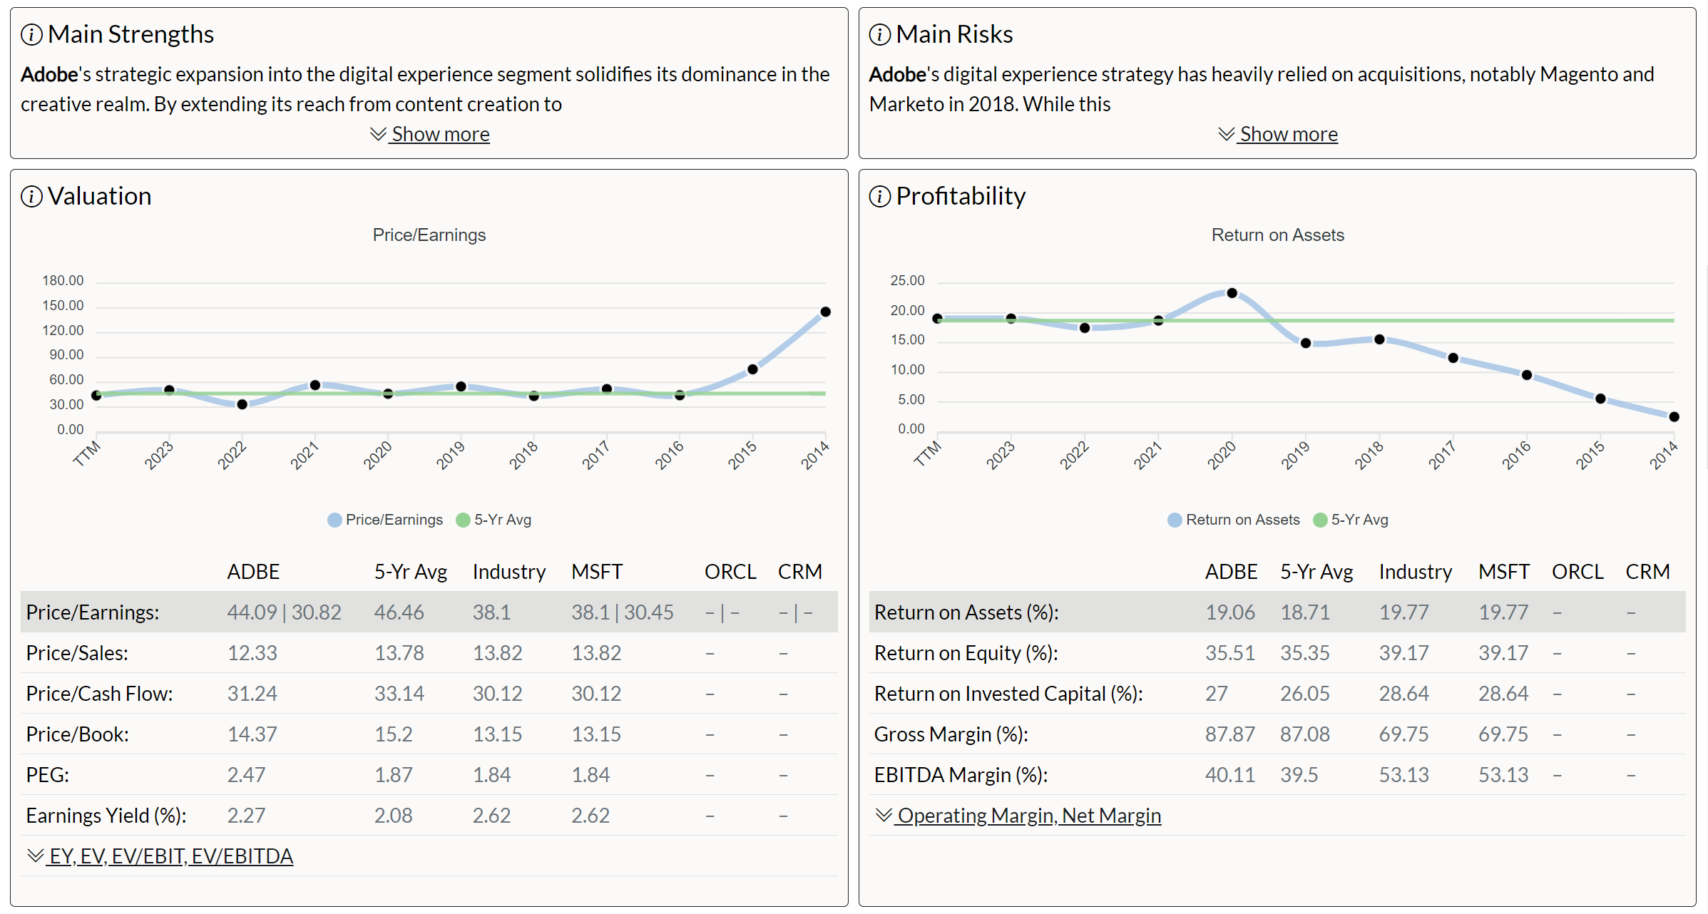Screen dimensions: 1708x914
Task: Click the CRM column header in Profitability table
Action: click(1647, 571)
